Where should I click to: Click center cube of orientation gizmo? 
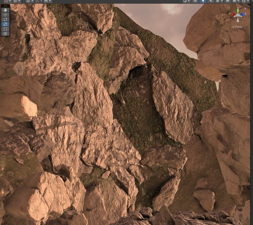(238, 15)
